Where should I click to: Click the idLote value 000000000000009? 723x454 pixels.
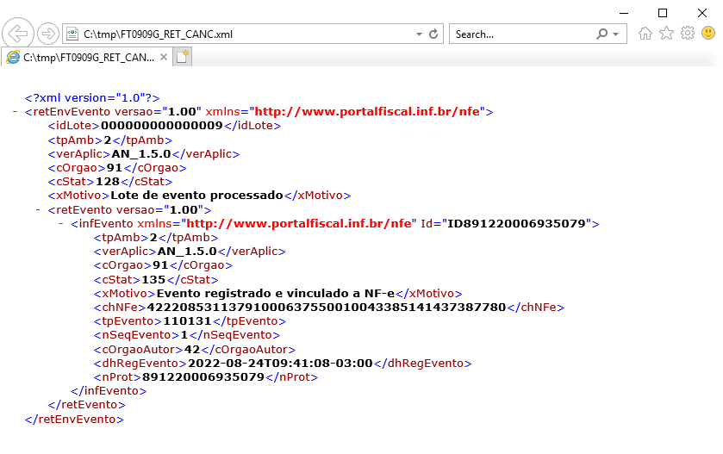[162, 126]
